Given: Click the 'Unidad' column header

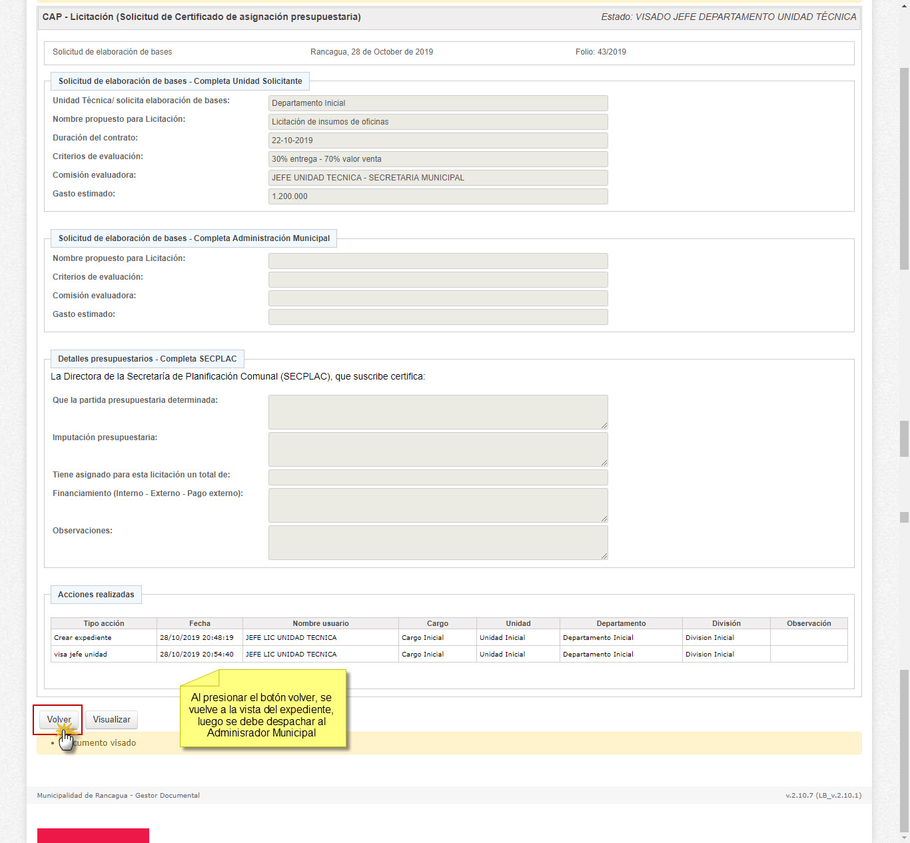Looking at the screenshot, I should coord(518,623).
